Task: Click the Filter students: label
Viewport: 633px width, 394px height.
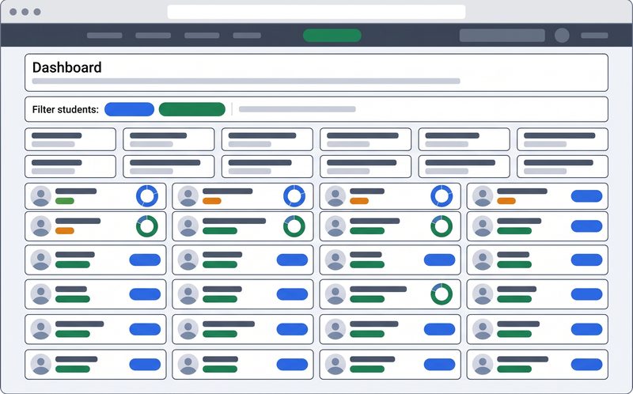Action: coord(66,109)
